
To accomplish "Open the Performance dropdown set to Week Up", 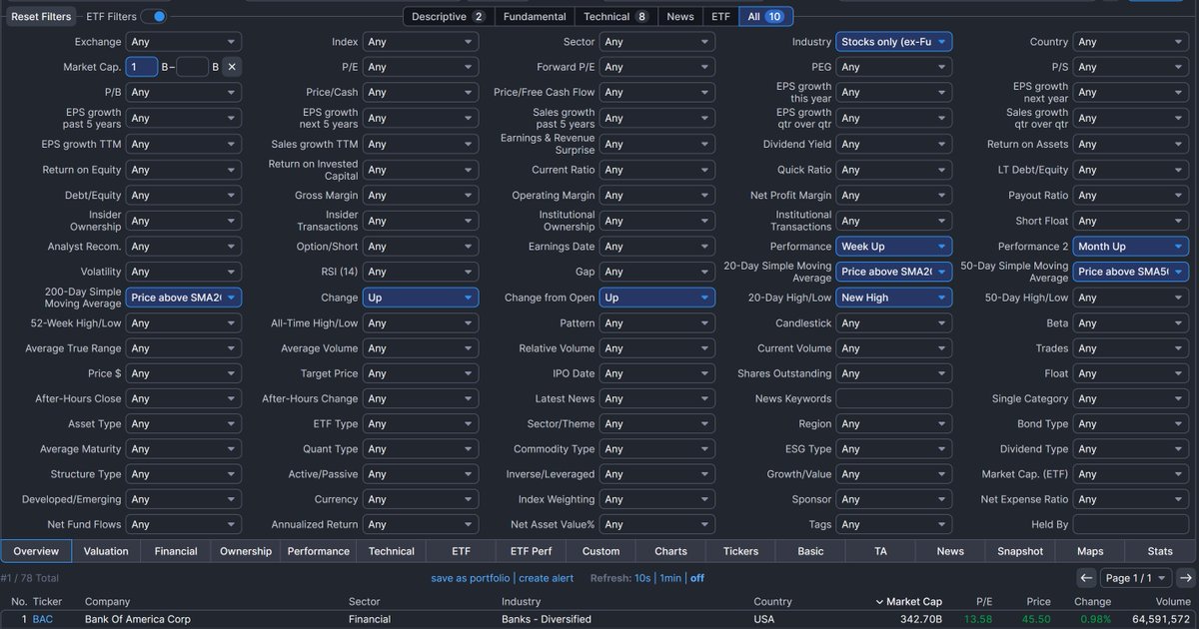I will tap(894, 247).
